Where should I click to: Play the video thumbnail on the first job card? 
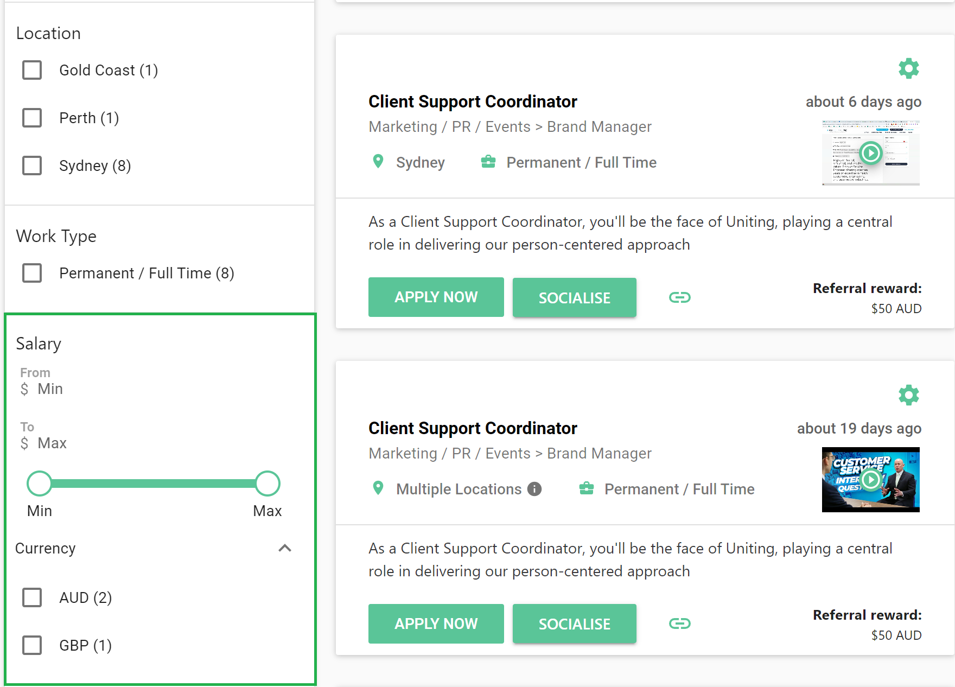click(x=871, y=153)
